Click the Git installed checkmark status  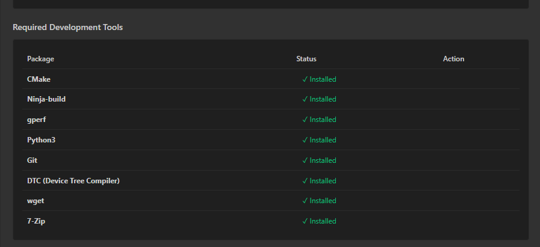319,160
